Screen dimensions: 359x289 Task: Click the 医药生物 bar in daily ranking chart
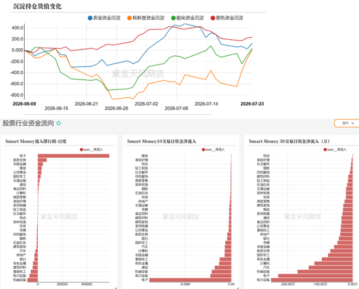click(42, 160)
